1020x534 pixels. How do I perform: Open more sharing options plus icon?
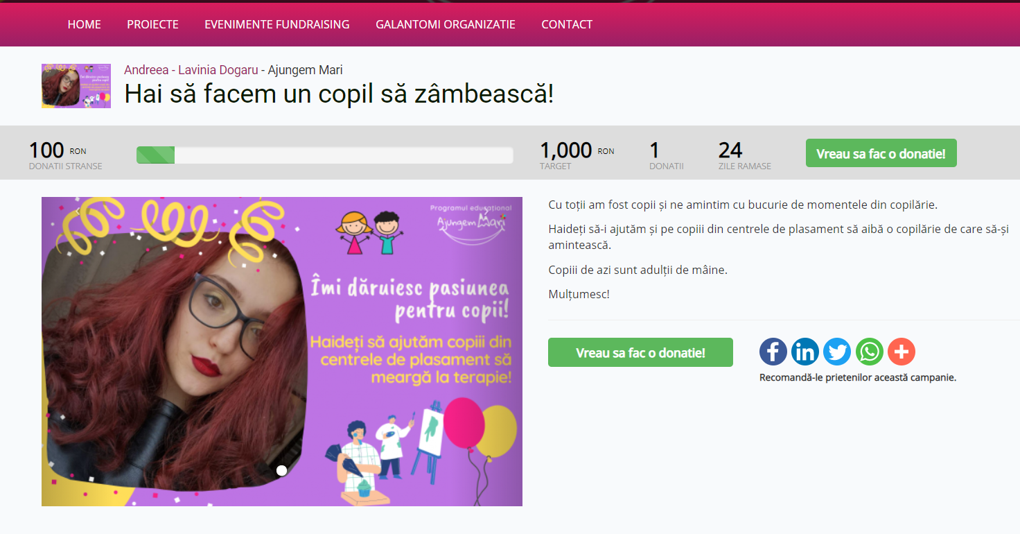pyautogui.click(x=902, y=352)
